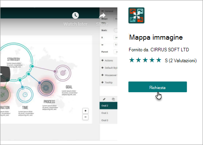
Task: Click the GOAL heading text
Action: click(69, 87)
